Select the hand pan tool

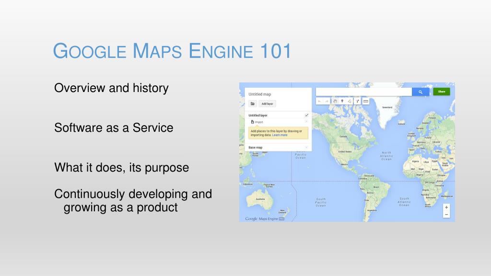(335, 101)
